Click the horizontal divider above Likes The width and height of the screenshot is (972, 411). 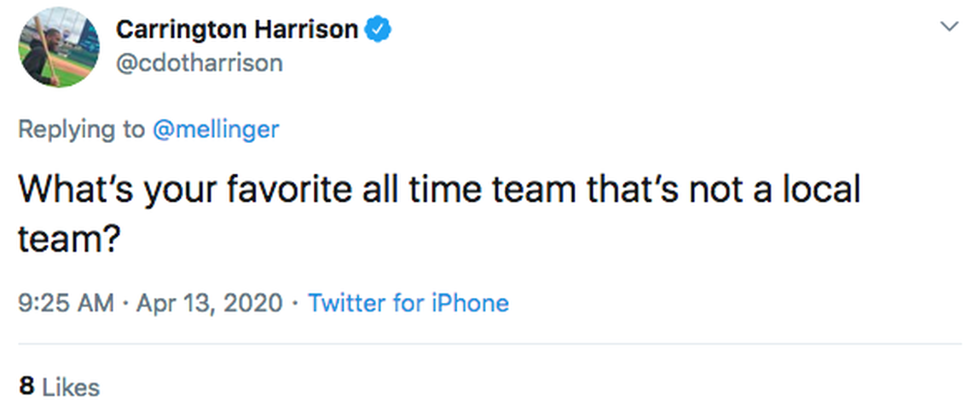pos(489,344)
